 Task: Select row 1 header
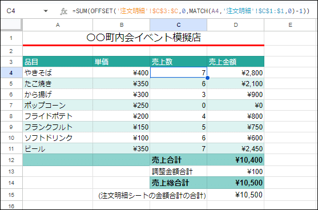[11, 38]
